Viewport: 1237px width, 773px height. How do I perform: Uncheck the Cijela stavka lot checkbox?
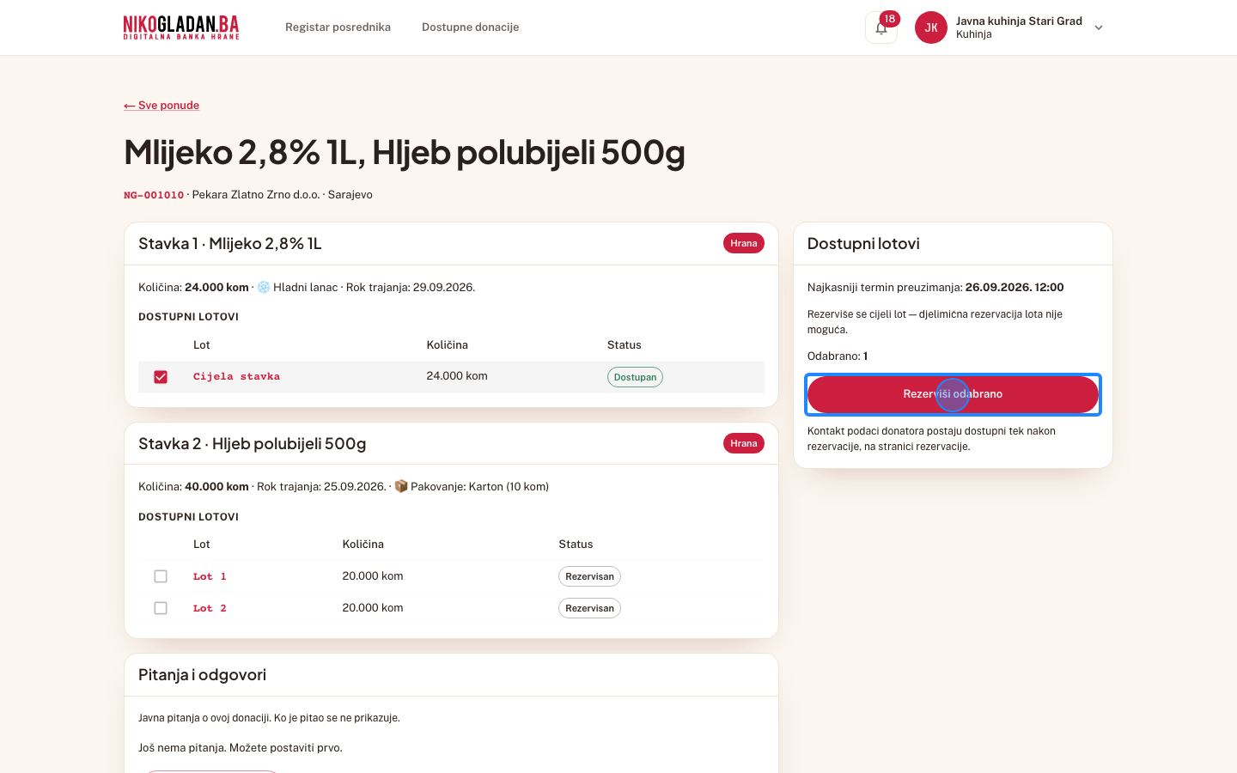(161, 377)
